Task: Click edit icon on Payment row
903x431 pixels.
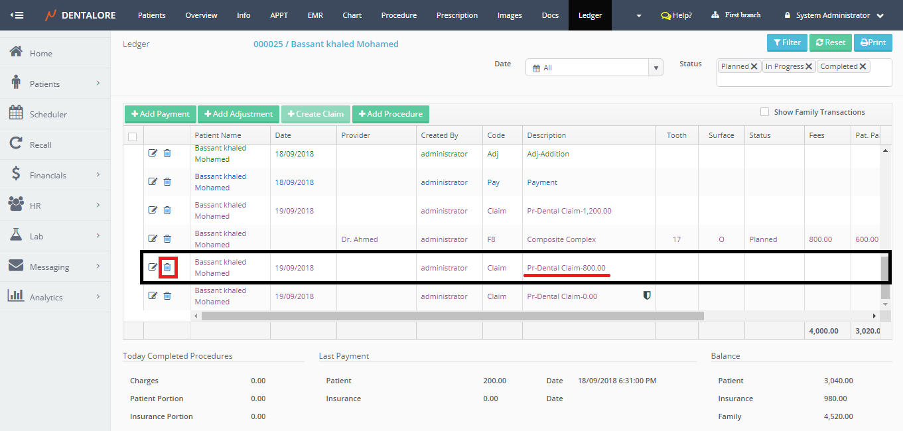Action: (x=153, y=182)
